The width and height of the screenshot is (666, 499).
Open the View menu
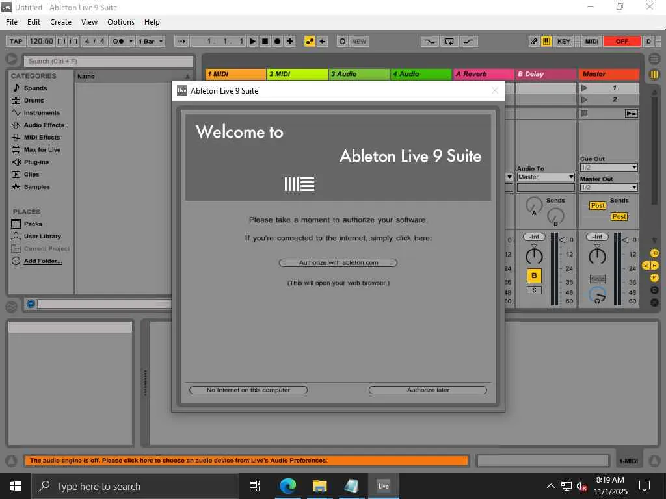[x=89, y=22]
